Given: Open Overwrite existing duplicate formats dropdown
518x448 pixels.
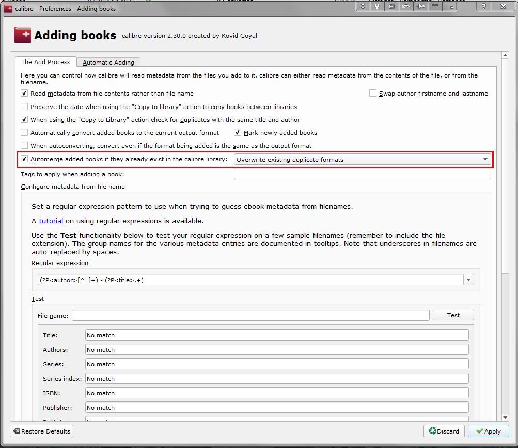Looking at the screenshot, I should coord(362,159).
